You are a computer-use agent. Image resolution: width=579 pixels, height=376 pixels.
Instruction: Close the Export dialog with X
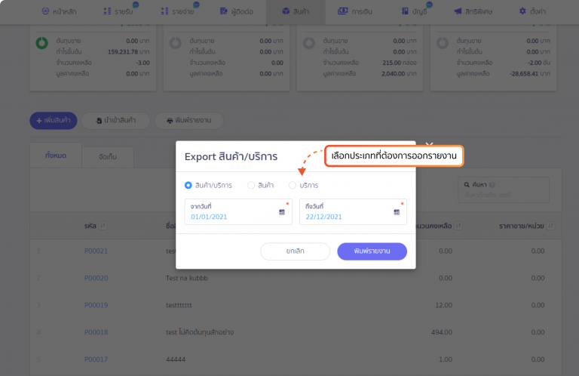(429, 143)
